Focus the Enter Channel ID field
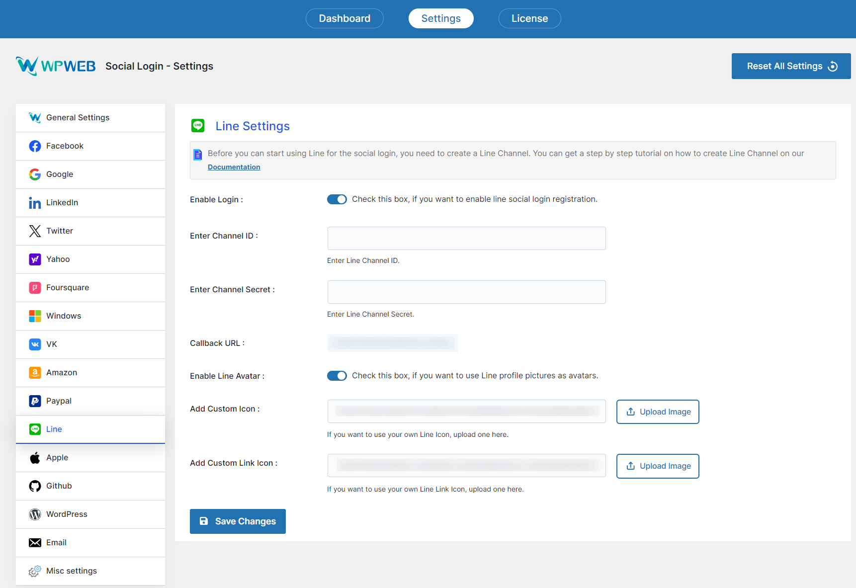 [x=466, y=239]
